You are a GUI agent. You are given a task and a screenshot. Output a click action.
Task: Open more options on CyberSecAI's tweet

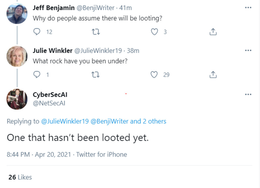tap(248, 94)
